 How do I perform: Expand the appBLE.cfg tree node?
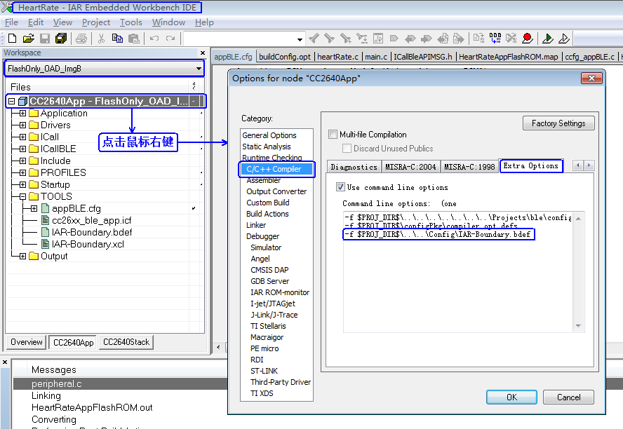[34, 208]
